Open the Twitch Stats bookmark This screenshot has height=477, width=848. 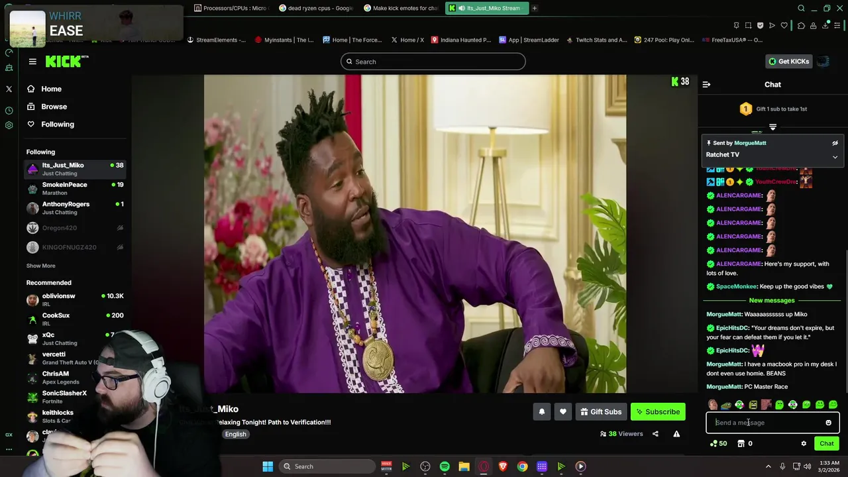(596, 40)
